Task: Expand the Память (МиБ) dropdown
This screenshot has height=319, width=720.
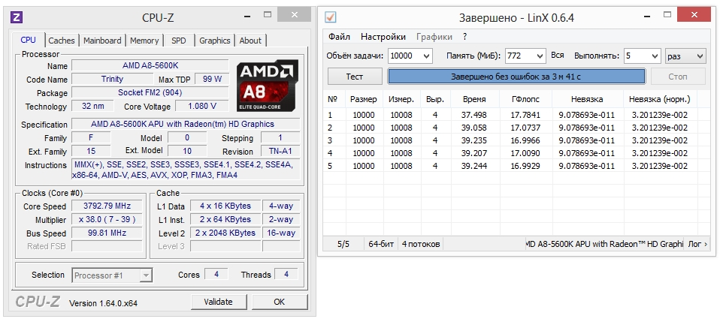Action: click(x=540, y=56)
